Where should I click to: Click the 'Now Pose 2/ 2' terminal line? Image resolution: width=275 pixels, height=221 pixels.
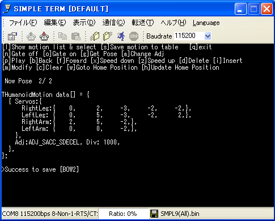point(28,81)
